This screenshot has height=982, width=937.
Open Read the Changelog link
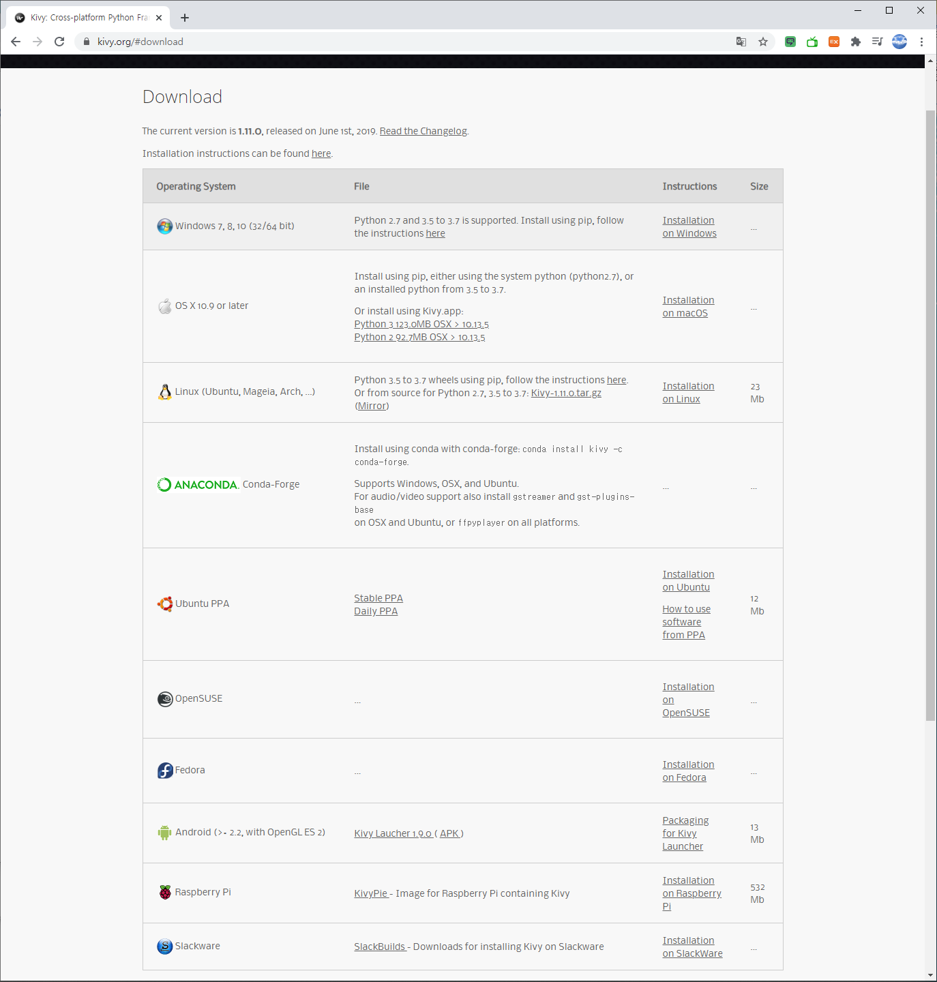pyautogui.click(x=423, y=132)
